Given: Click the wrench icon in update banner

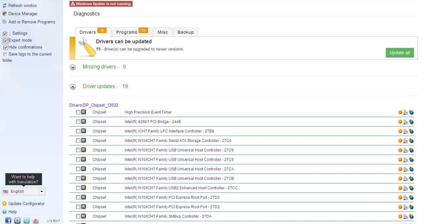Looking at the screenshot, I should pyautogui.click(x=87, y=47).
